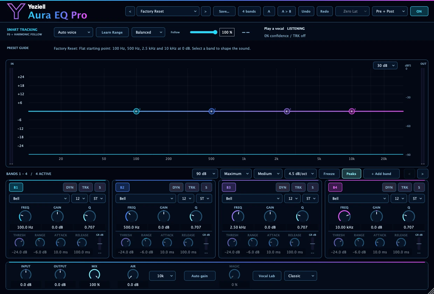434x294 pixels.
Task: Select the B2 band node on graph
Action: 211,111
